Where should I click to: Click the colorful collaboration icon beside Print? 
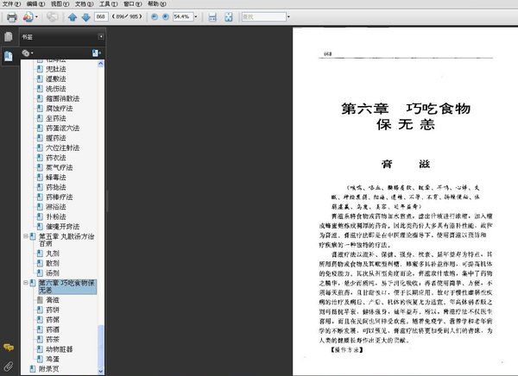click(28, 17)
